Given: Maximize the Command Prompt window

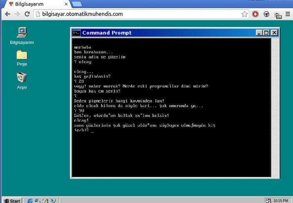Looking at the screenshot, I should 266,33.
